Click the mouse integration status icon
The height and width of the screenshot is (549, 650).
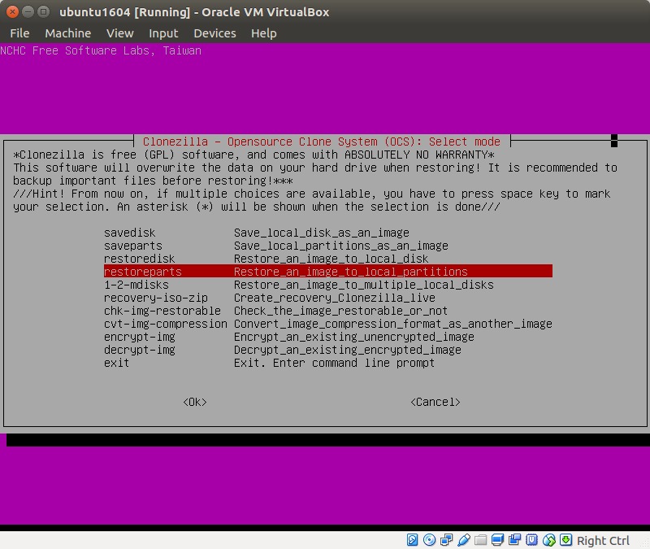(549, 540)
